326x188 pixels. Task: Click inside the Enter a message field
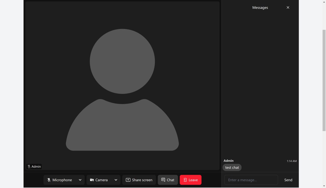(251, 180)
